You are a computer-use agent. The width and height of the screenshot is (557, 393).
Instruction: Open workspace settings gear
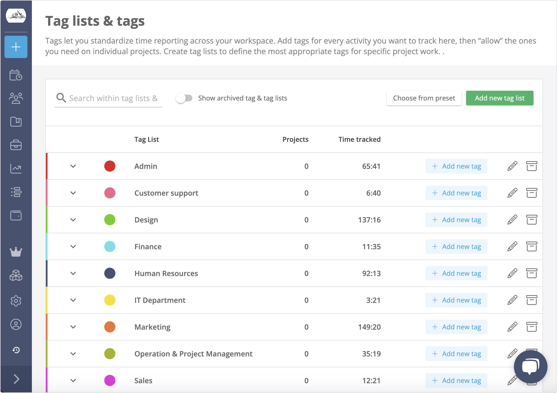(x=16, y=301)
